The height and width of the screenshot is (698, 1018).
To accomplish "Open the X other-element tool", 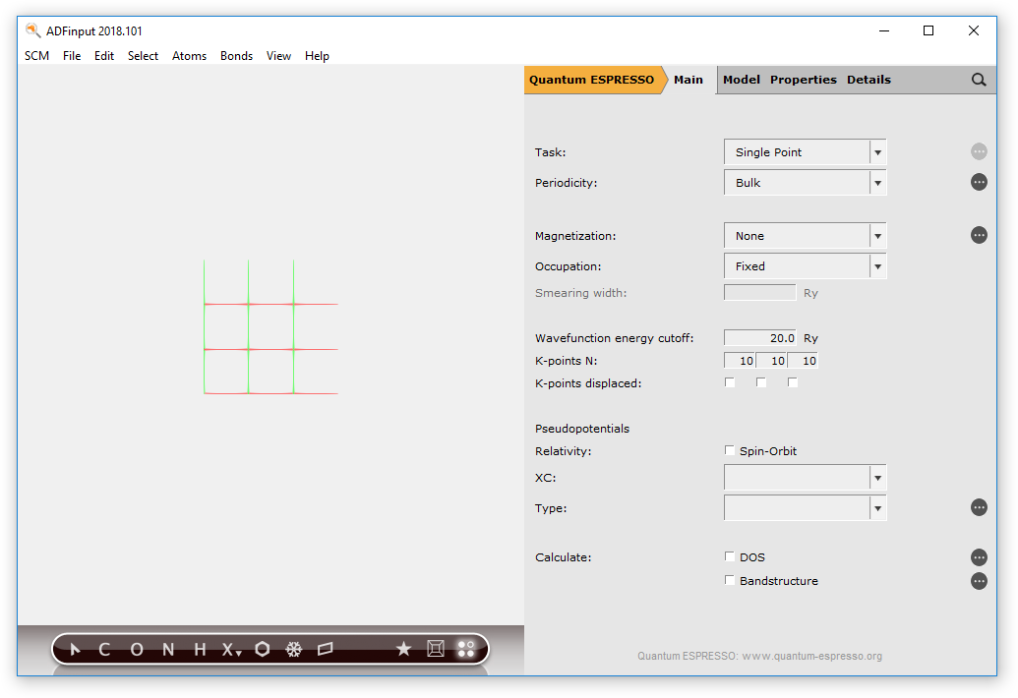I will [230, 650].
